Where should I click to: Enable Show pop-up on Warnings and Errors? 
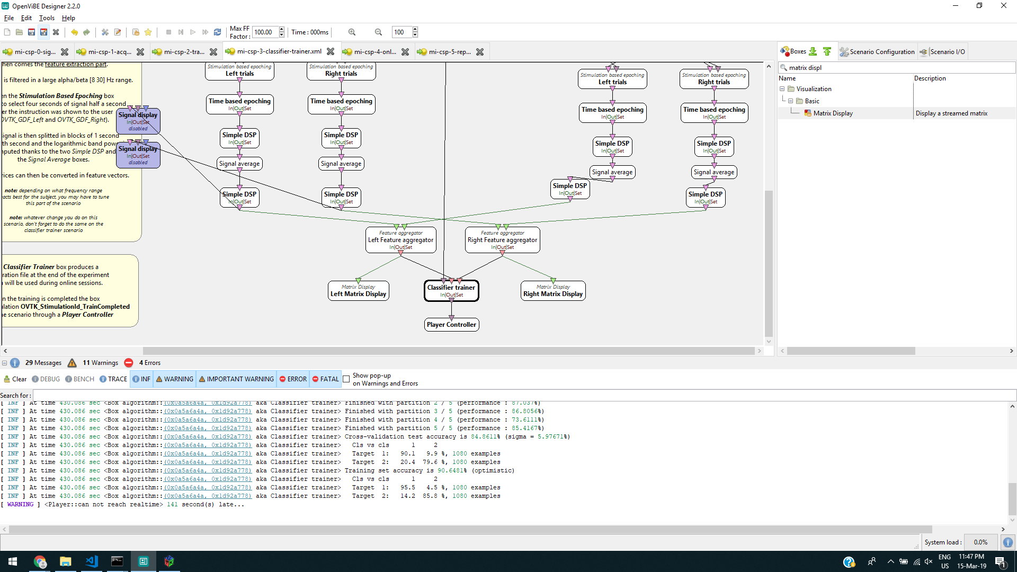click(x=346, y=379)
